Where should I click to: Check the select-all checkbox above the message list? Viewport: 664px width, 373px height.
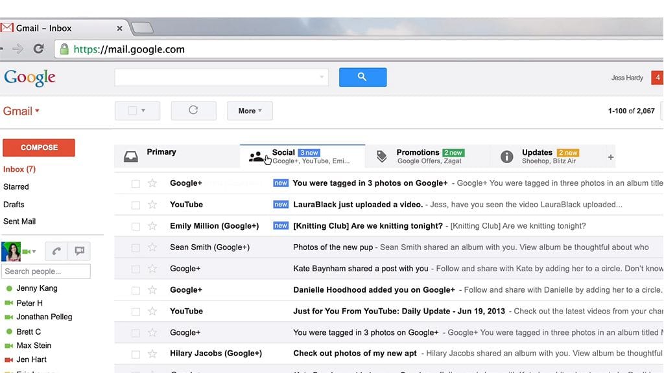click(132, 111)
